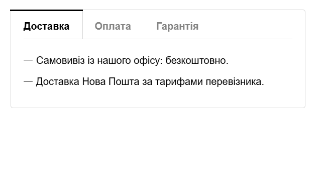
Task: Click blank panel area below delivery text
Action: pos(158,97)
